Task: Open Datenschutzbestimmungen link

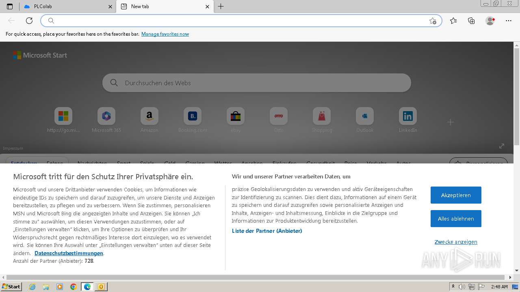Action: coord(69,253)
